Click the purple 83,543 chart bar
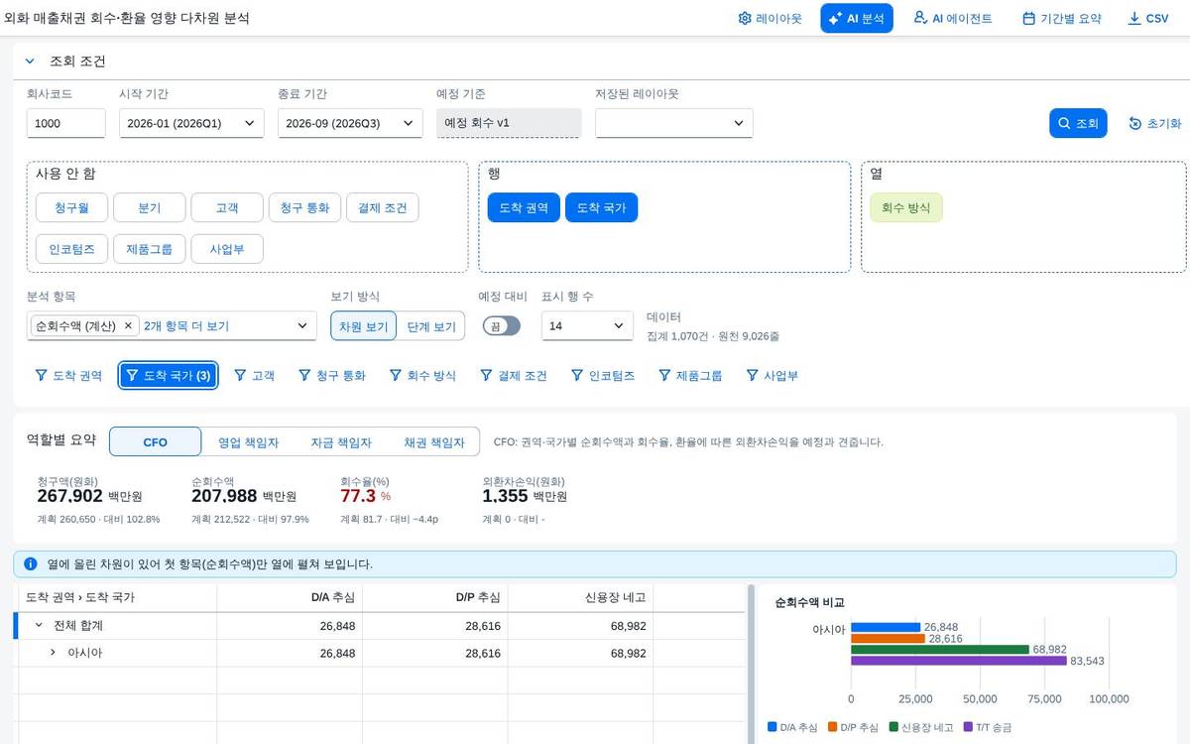The width and height of the screenshot is (1190, 744). [x=959, y=661]
